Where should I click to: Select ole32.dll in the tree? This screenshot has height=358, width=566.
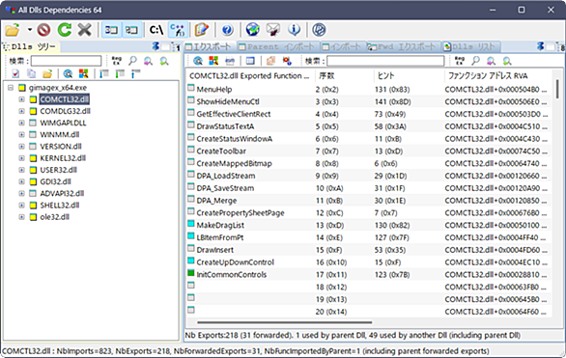[x=54, y=217]
